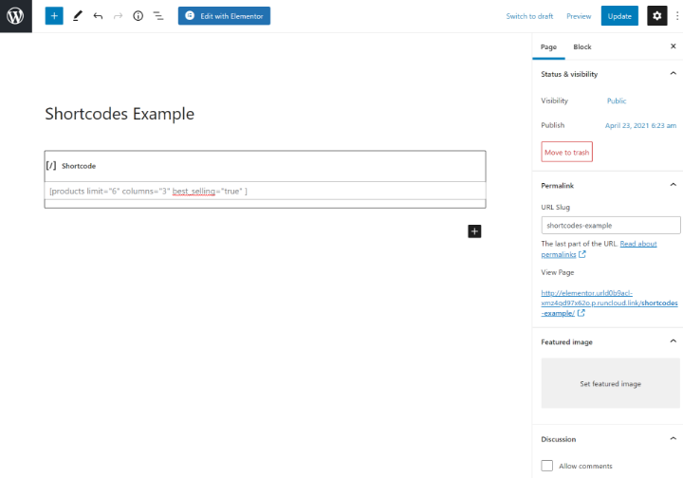Open the List View outline icon
Screen dimensions: 683x478
click(x=158, y=16)
